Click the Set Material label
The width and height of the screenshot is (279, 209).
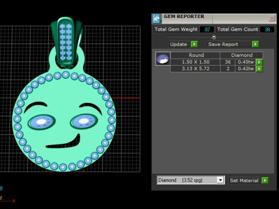244,181
